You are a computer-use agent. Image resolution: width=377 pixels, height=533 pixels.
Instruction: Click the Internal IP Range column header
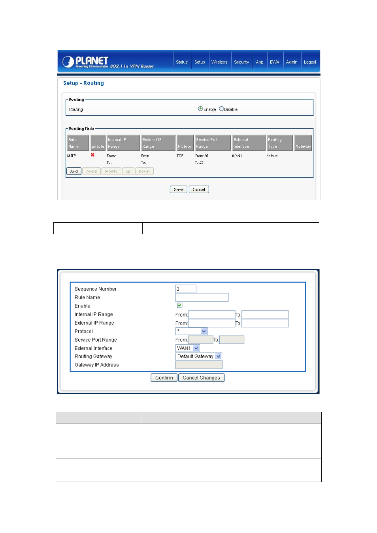[123, 143]
